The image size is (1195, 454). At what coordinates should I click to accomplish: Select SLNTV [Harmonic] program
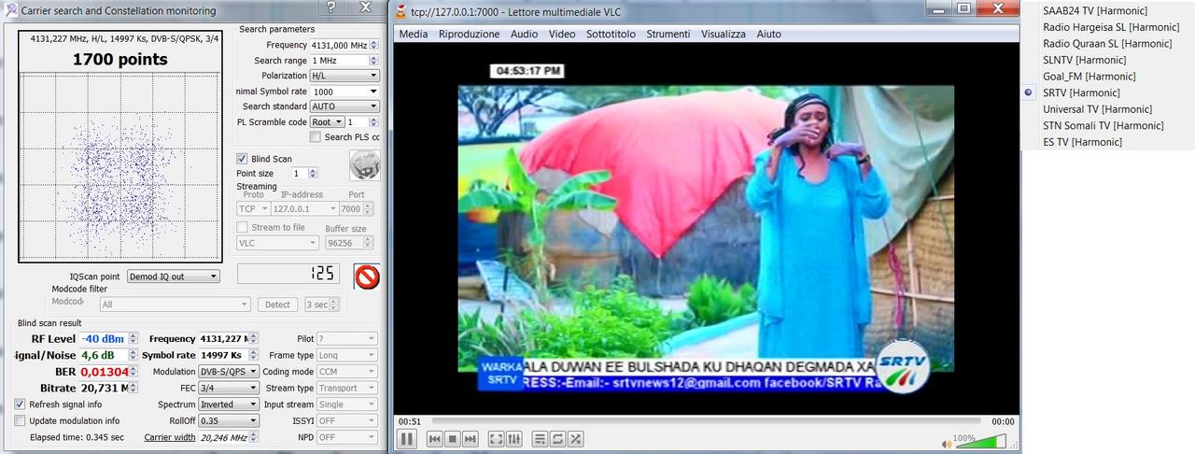(x=1084, y=60)
